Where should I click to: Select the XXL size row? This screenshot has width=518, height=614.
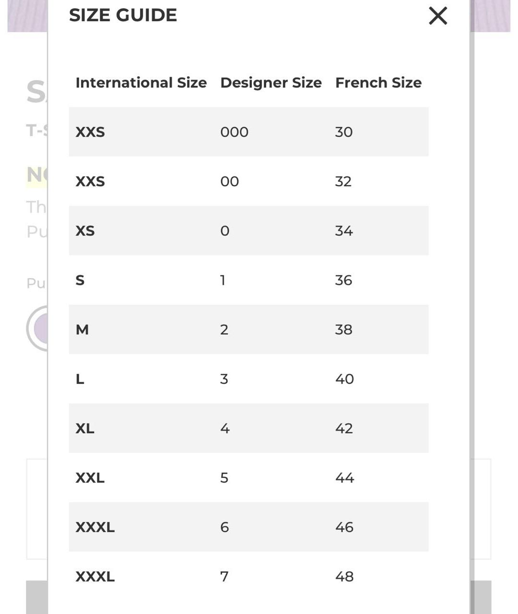[x=248, y=477]
